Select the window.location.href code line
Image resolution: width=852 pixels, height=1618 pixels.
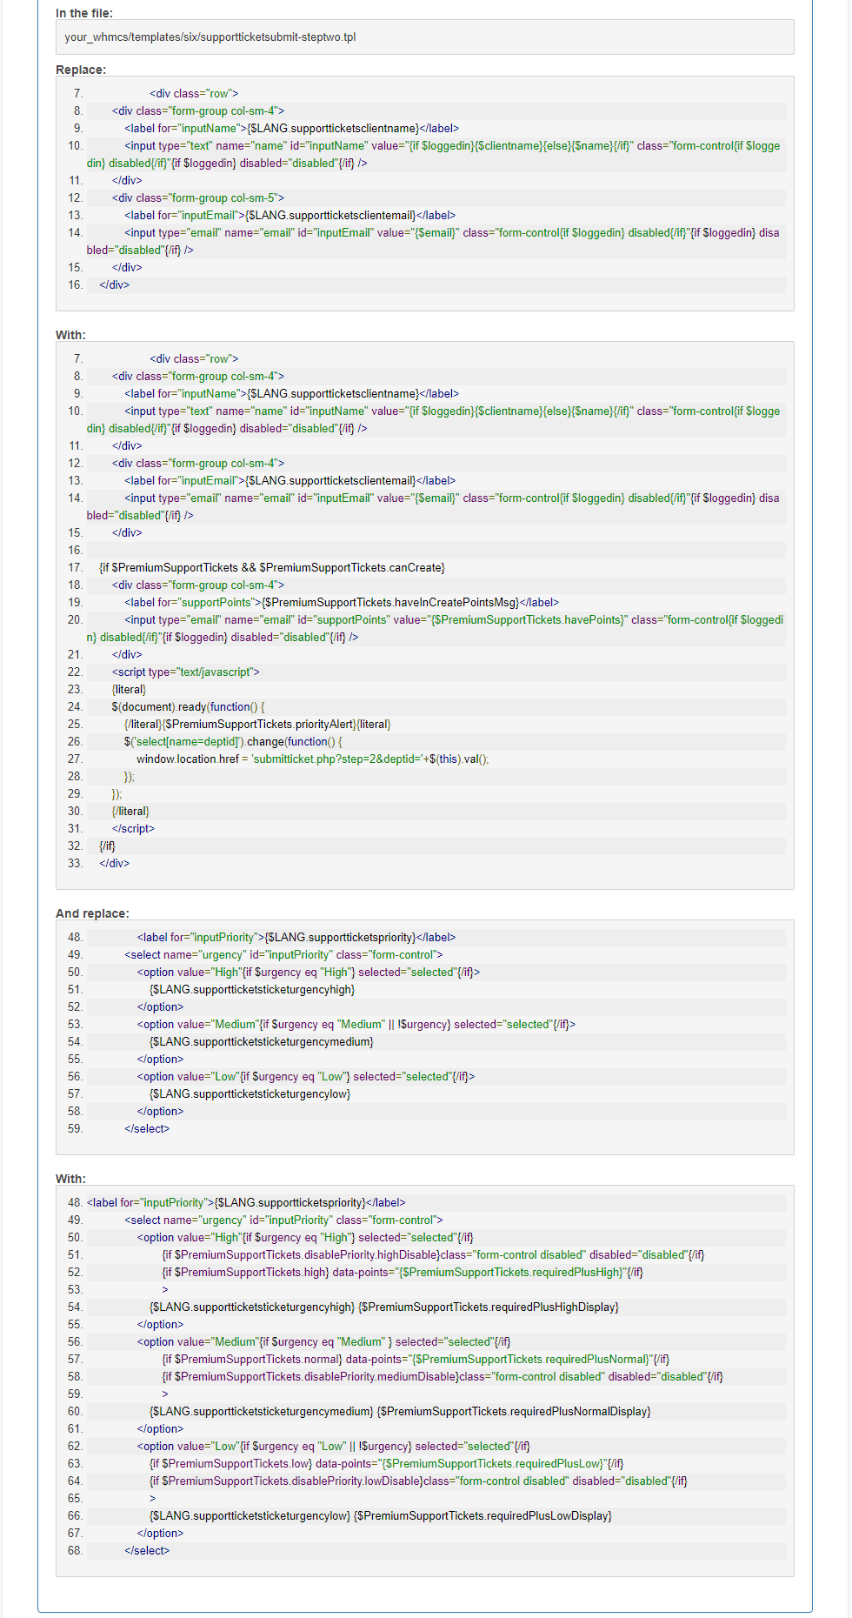(313, 759)
